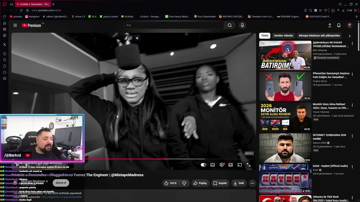Go to YouTube Premium home logo

(x=31, y=25)
